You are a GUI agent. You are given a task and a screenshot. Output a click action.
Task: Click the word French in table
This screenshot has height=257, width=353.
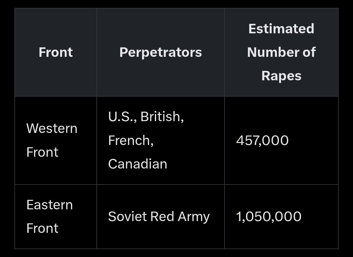(x=129, y=140)
